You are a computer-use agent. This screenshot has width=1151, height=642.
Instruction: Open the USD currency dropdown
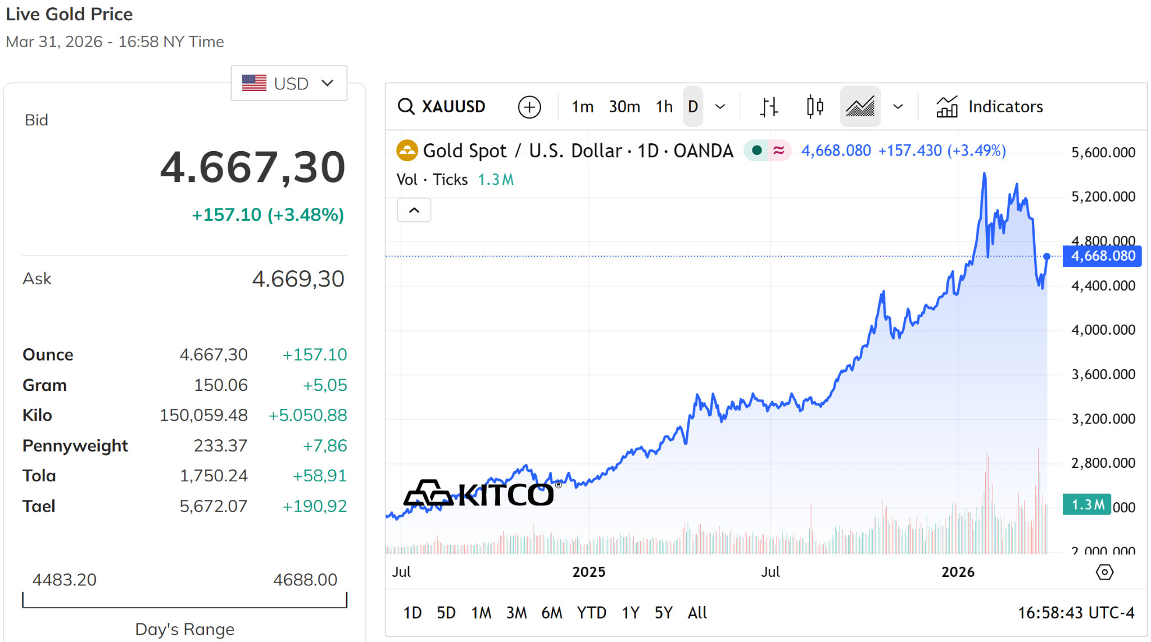pyautogui.click(x=289, y=83)
